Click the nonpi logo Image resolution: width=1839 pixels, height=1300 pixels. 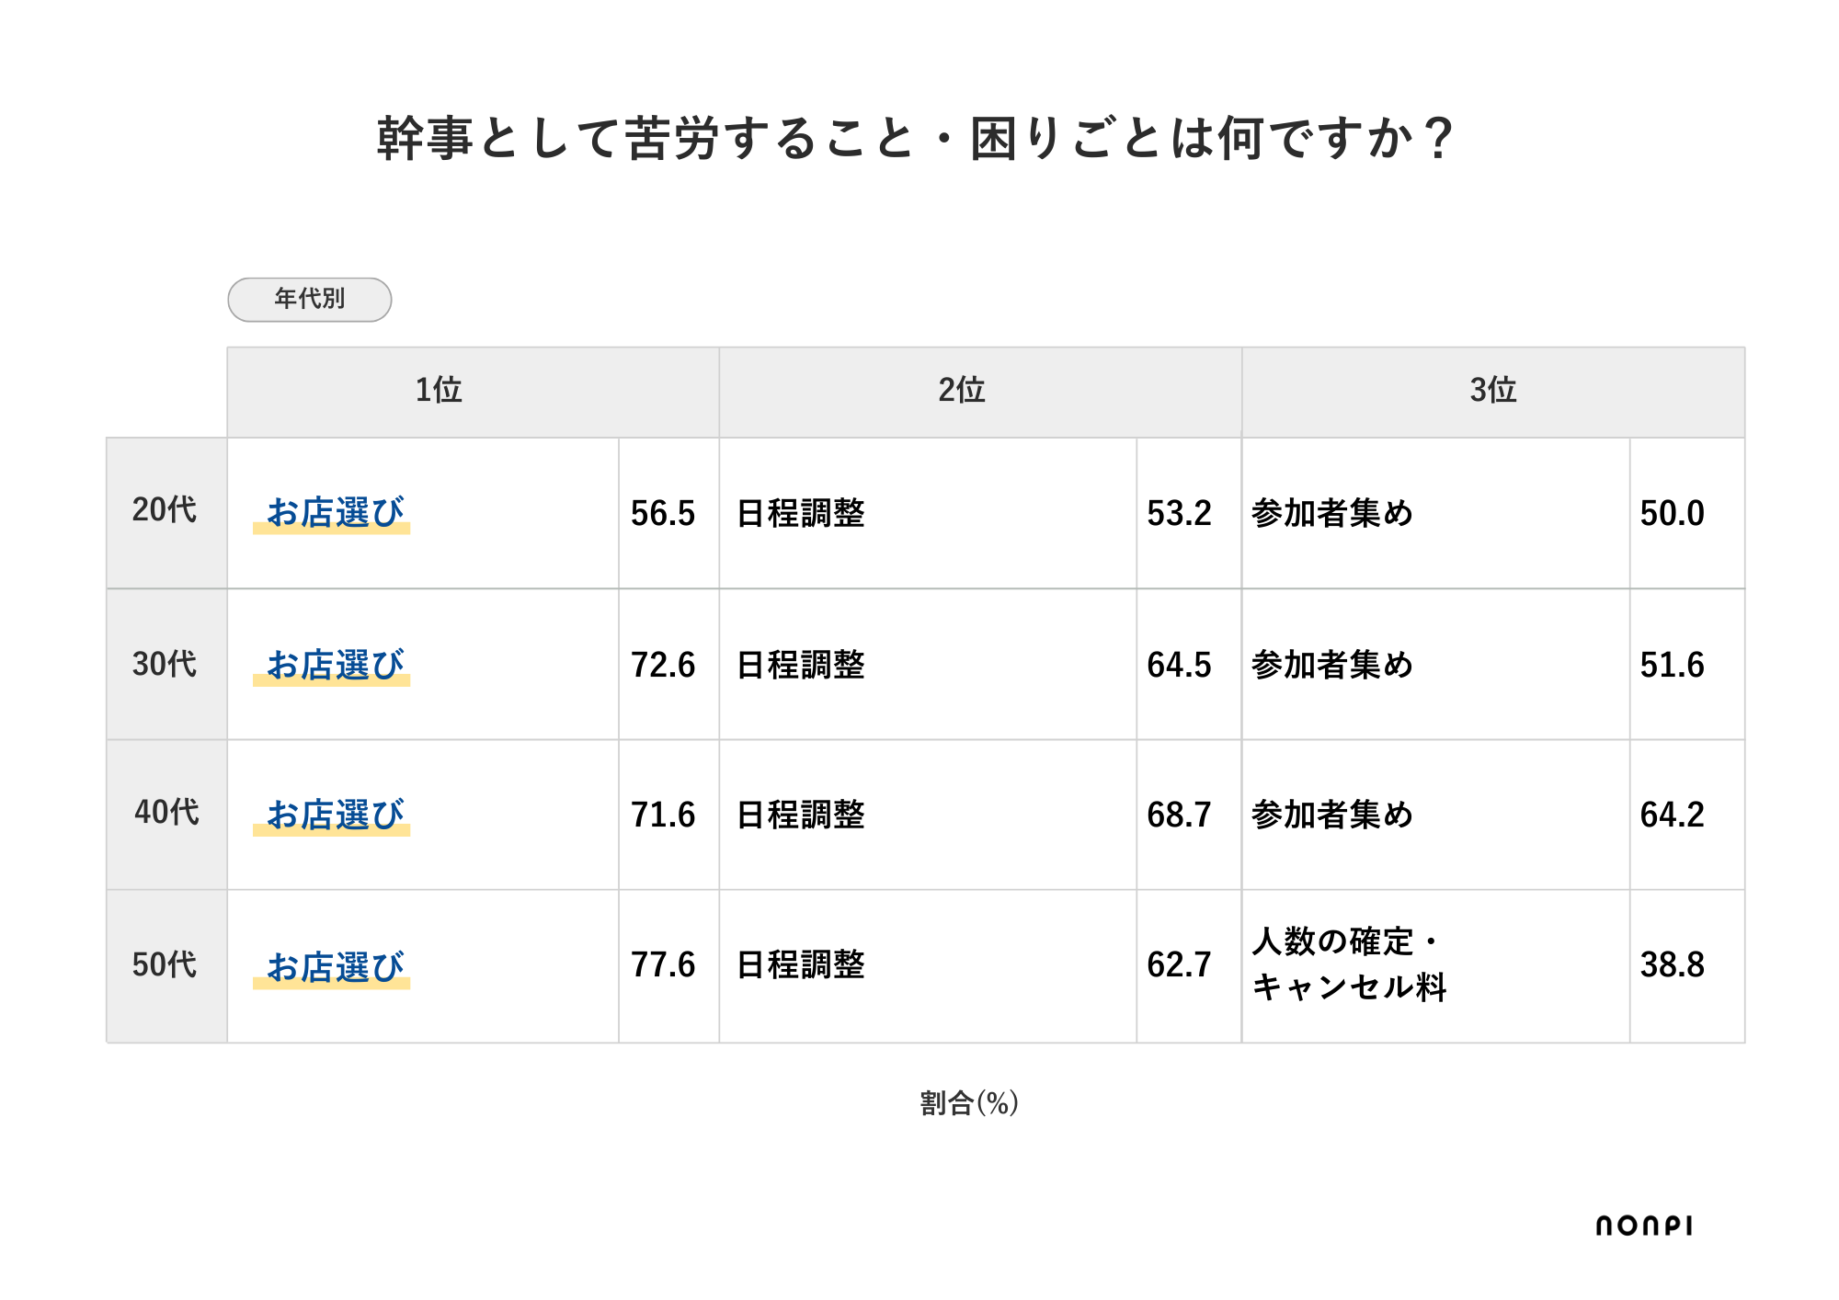tap(1643, 1226)
